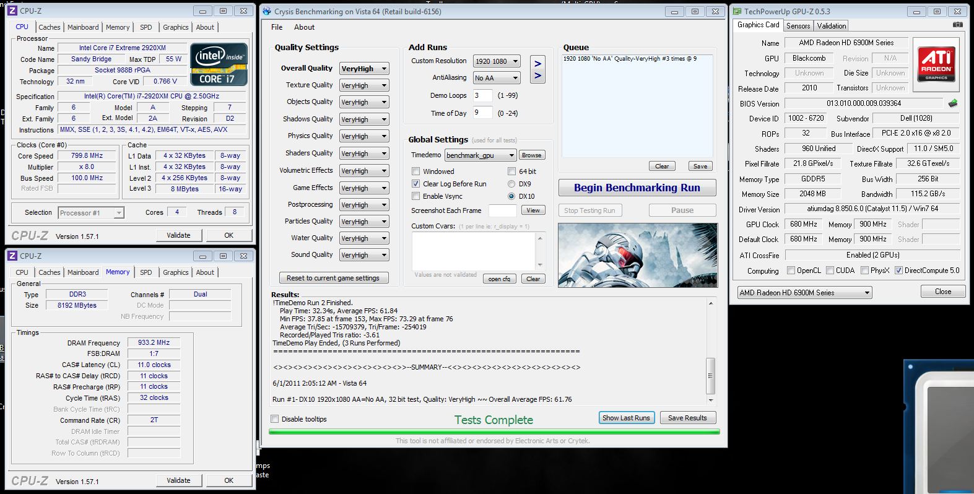Switch to Sensors tab in GPU-Z
This screenshot has height=494, width=974.
tap(798, 26)
